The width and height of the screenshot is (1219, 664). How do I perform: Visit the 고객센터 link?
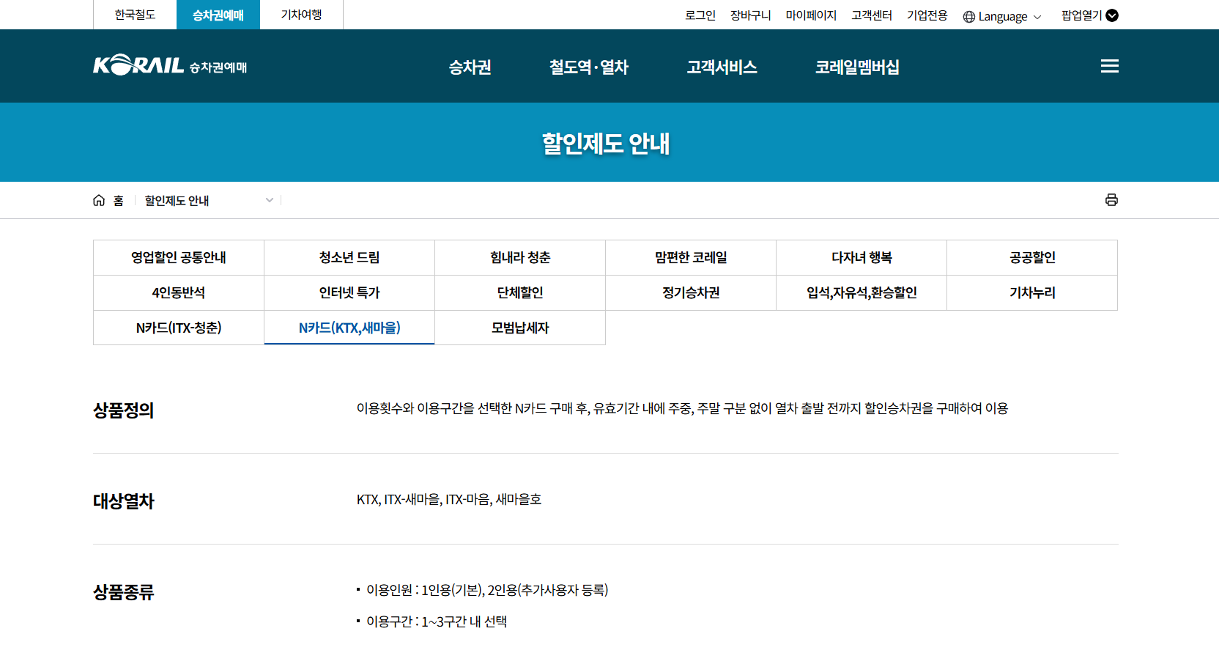pyautogui.click(x=872, y=15)
